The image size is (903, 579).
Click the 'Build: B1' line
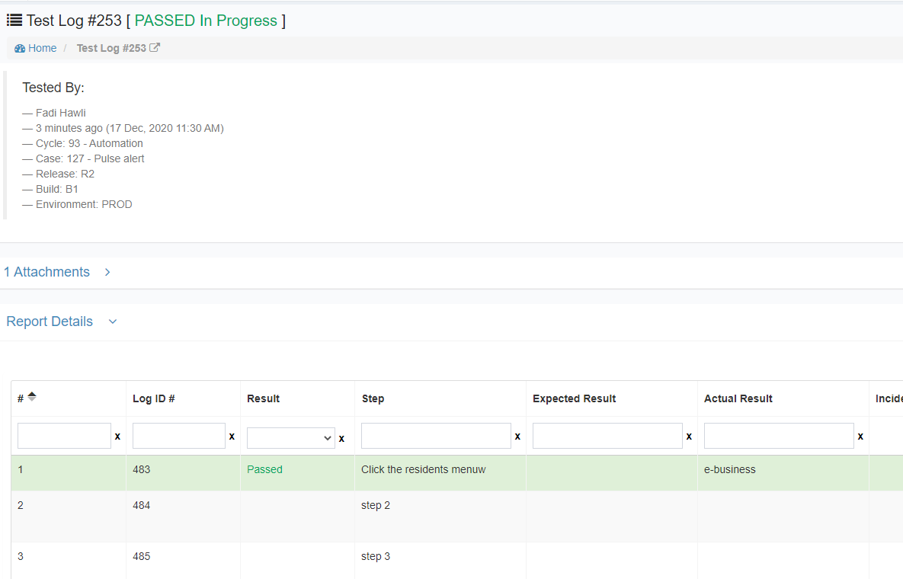coord(57,190)
